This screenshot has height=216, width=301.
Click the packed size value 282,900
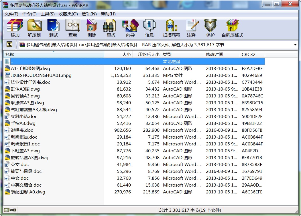pyautogui.click(x=151, y=130)
